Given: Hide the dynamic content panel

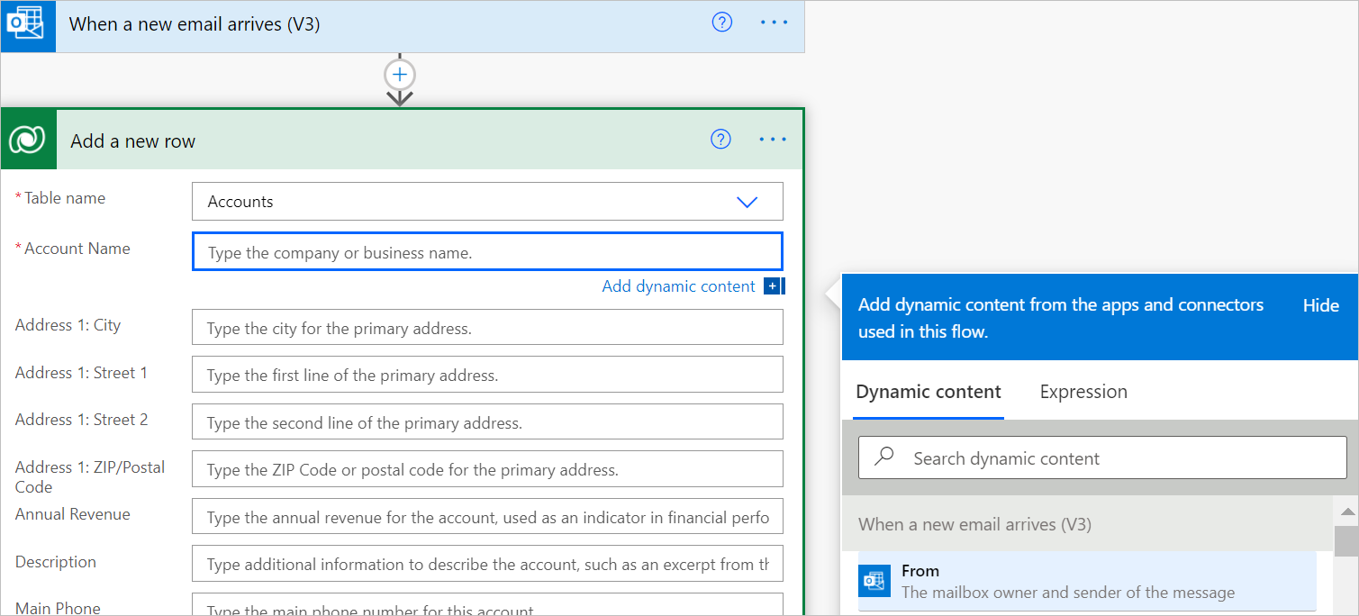Looking at the screenshot, I should pos(1320,305).
